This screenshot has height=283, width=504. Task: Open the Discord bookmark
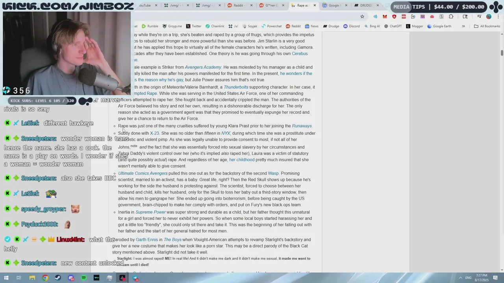(351, 26)
